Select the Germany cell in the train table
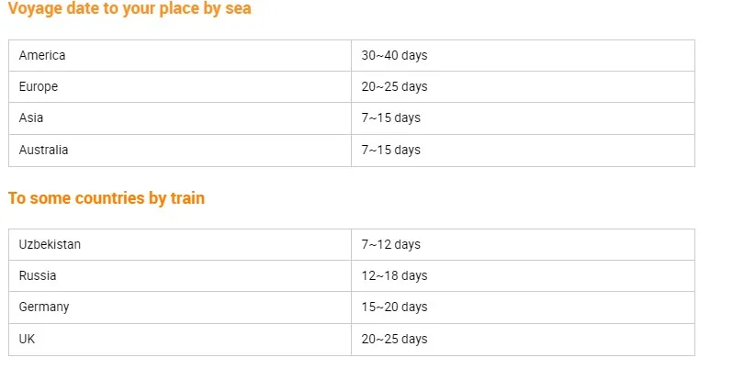The image size is (733, 369). [x=44, y=307]
